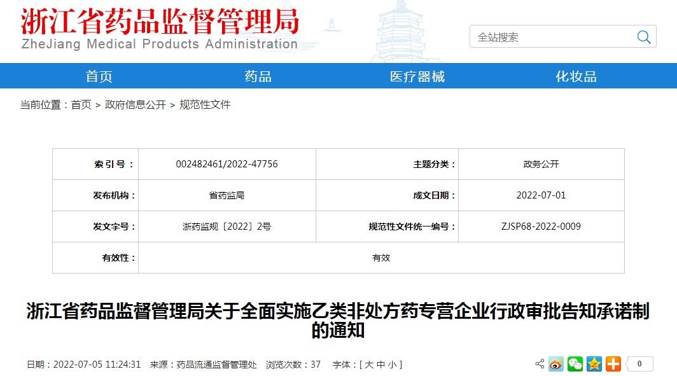Share the article via WeChat

tap(575, 364)
